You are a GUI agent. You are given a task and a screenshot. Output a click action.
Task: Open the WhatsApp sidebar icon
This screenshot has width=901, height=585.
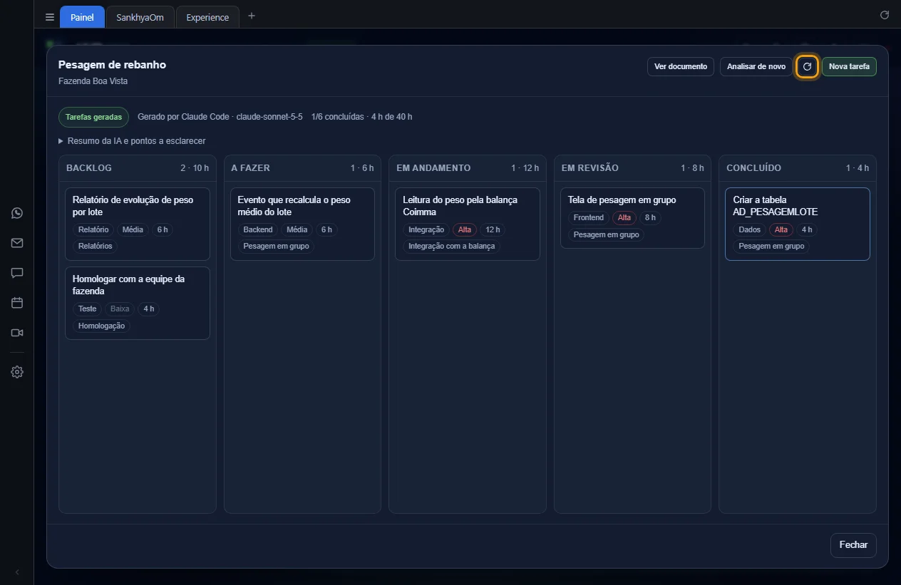pyautogui.click(x=17, y=213)
